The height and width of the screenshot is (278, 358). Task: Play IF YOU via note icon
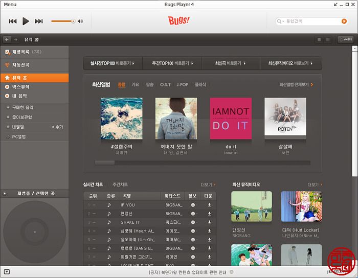coord(109,205)
